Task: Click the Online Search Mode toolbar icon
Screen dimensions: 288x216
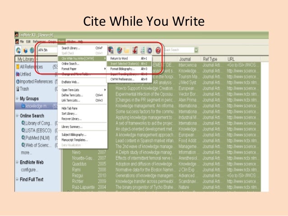Action: point(26,51)
